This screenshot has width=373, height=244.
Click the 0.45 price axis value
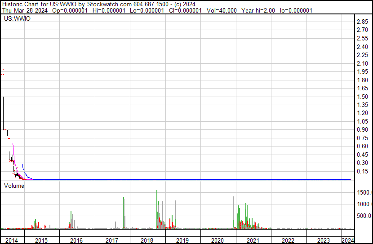coord(362,155)
